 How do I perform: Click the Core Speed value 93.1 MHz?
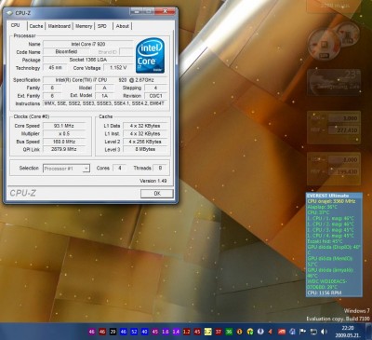pos(64,126)
